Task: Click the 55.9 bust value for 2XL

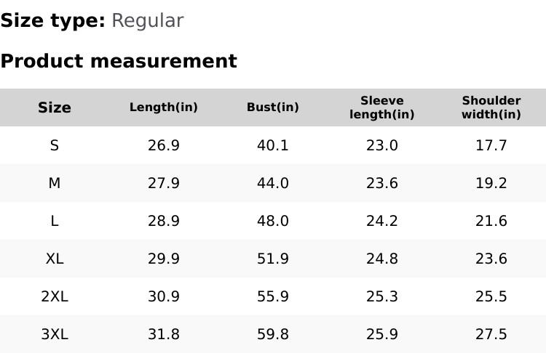Action: (x=273, y=296)
